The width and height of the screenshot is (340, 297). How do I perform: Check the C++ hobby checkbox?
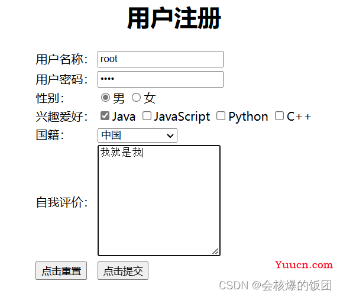tap(279, 116)
